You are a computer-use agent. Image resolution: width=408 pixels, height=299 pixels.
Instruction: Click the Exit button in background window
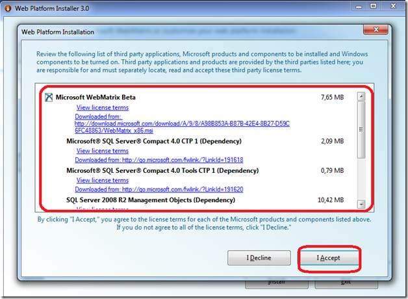(346, 285)
